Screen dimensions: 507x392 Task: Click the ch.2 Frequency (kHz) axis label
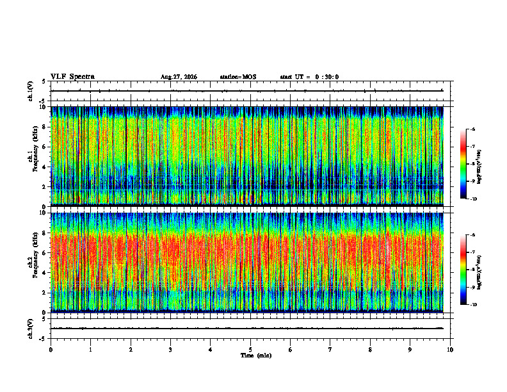pyautogui.click(x=33, y=263)
